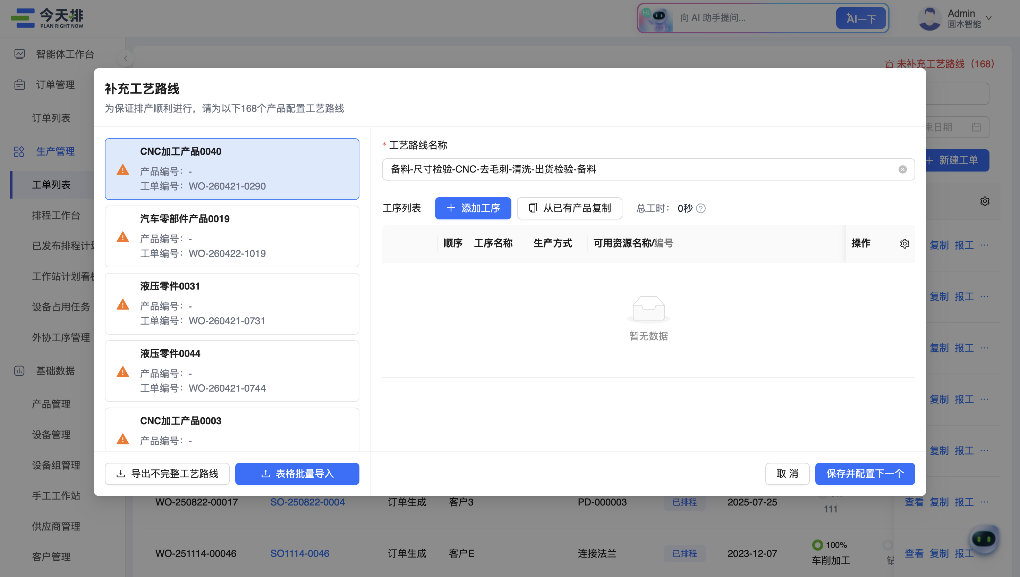Open 产品管理 in the sidebar
Viewport: 1020px width, 577px height.
click(x=51, y=403)
